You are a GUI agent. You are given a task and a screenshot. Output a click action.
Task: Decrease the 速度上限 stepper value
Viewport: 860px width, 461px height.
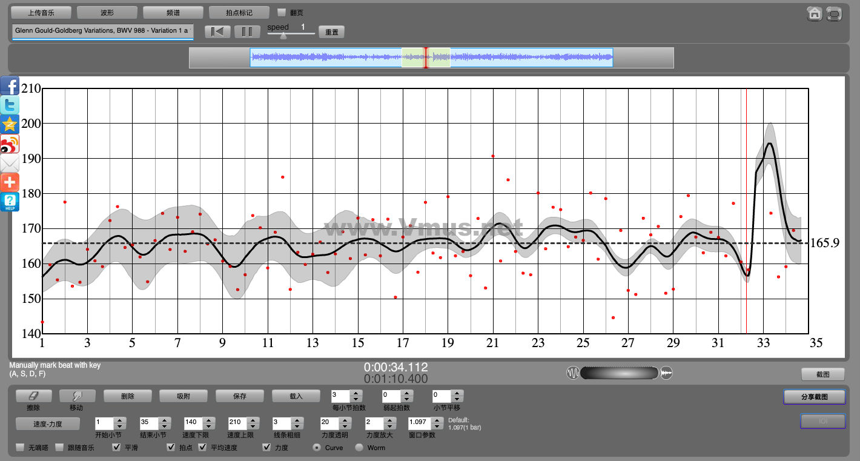[x=253, y=426]
